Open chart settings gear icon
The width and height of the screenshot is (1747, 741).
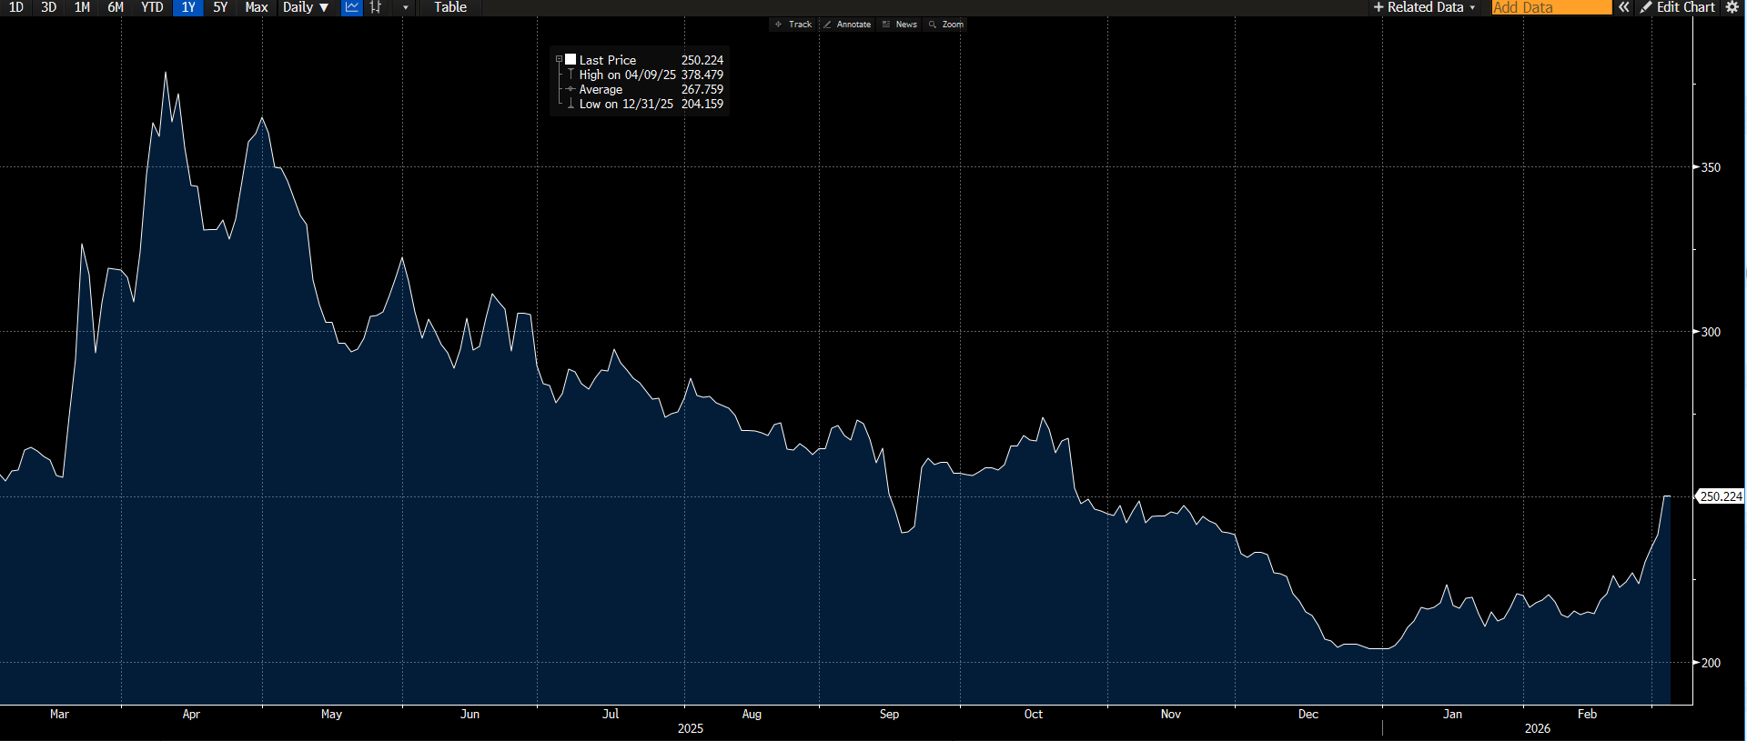click(x=1732, y=7)
